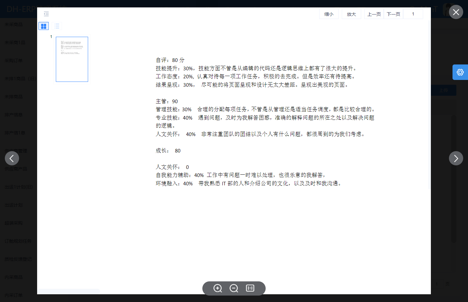The width and height of the screenshot is (468, 302).
Task: Zoom out using the magnifier minus icon
Action: tap(234, 288)
